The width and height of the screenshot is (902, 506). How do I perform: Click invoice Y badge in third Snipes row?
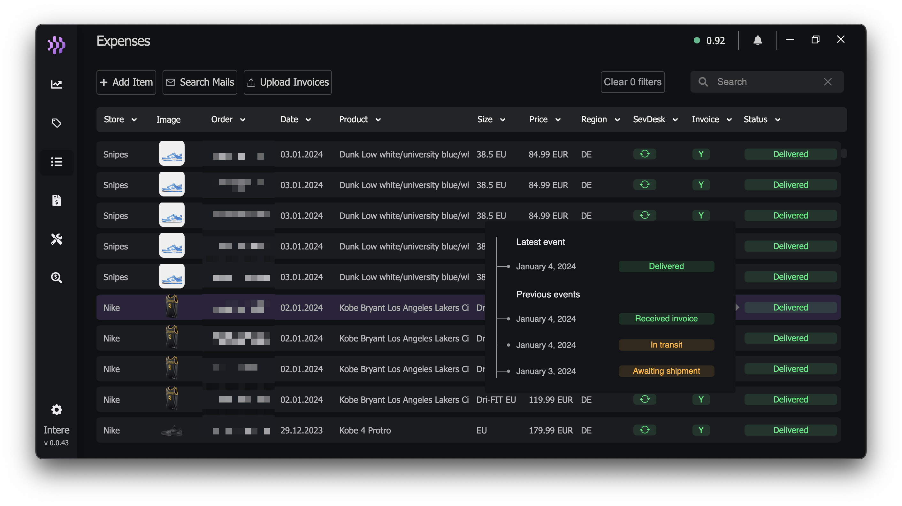[701, 215]
